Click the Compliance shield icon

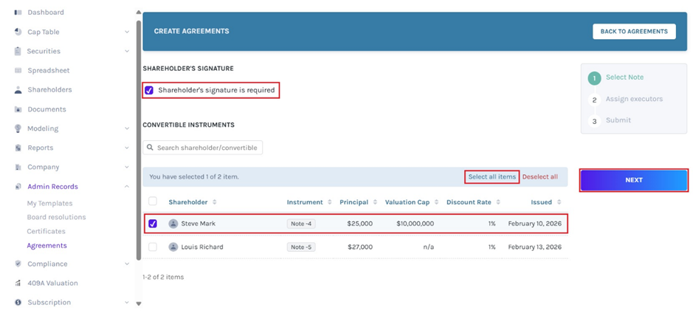coord(18,264)
